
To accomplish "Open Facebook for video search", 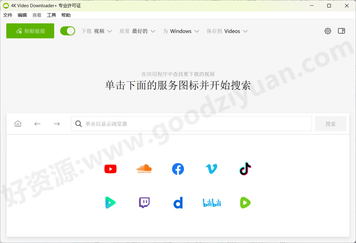I will [178, 169].
